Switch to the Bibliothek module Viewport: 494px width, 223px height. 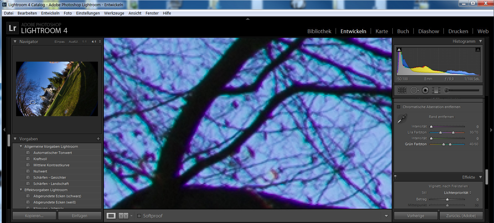pos(319,31)
